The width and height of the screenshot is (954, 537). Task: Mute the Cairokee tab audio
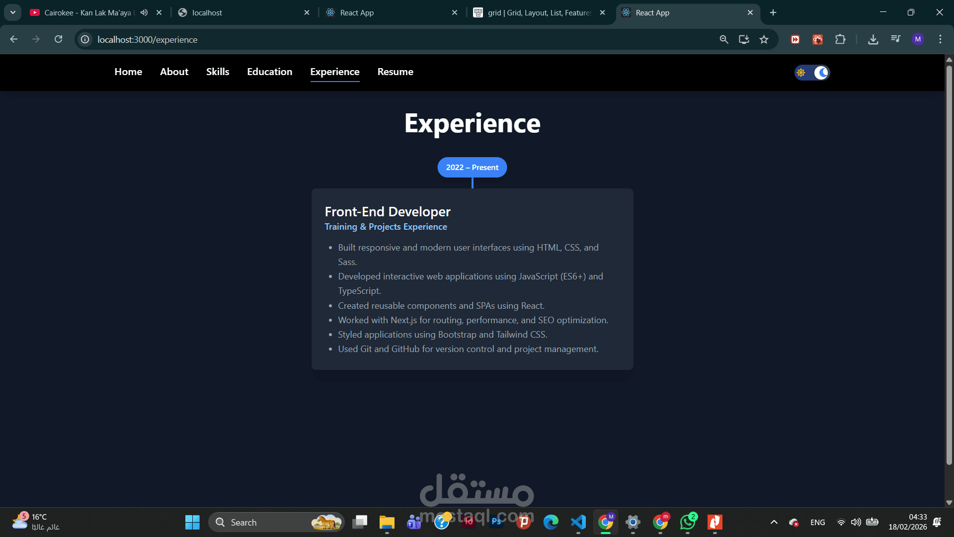tap(144, 12)
